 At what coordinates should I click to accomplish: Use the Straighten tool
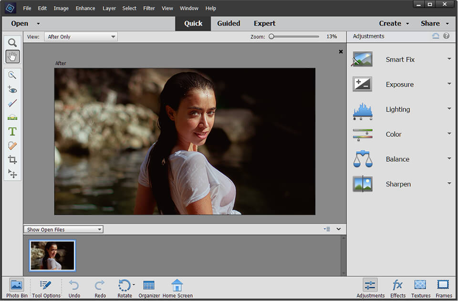click(12, 117)
